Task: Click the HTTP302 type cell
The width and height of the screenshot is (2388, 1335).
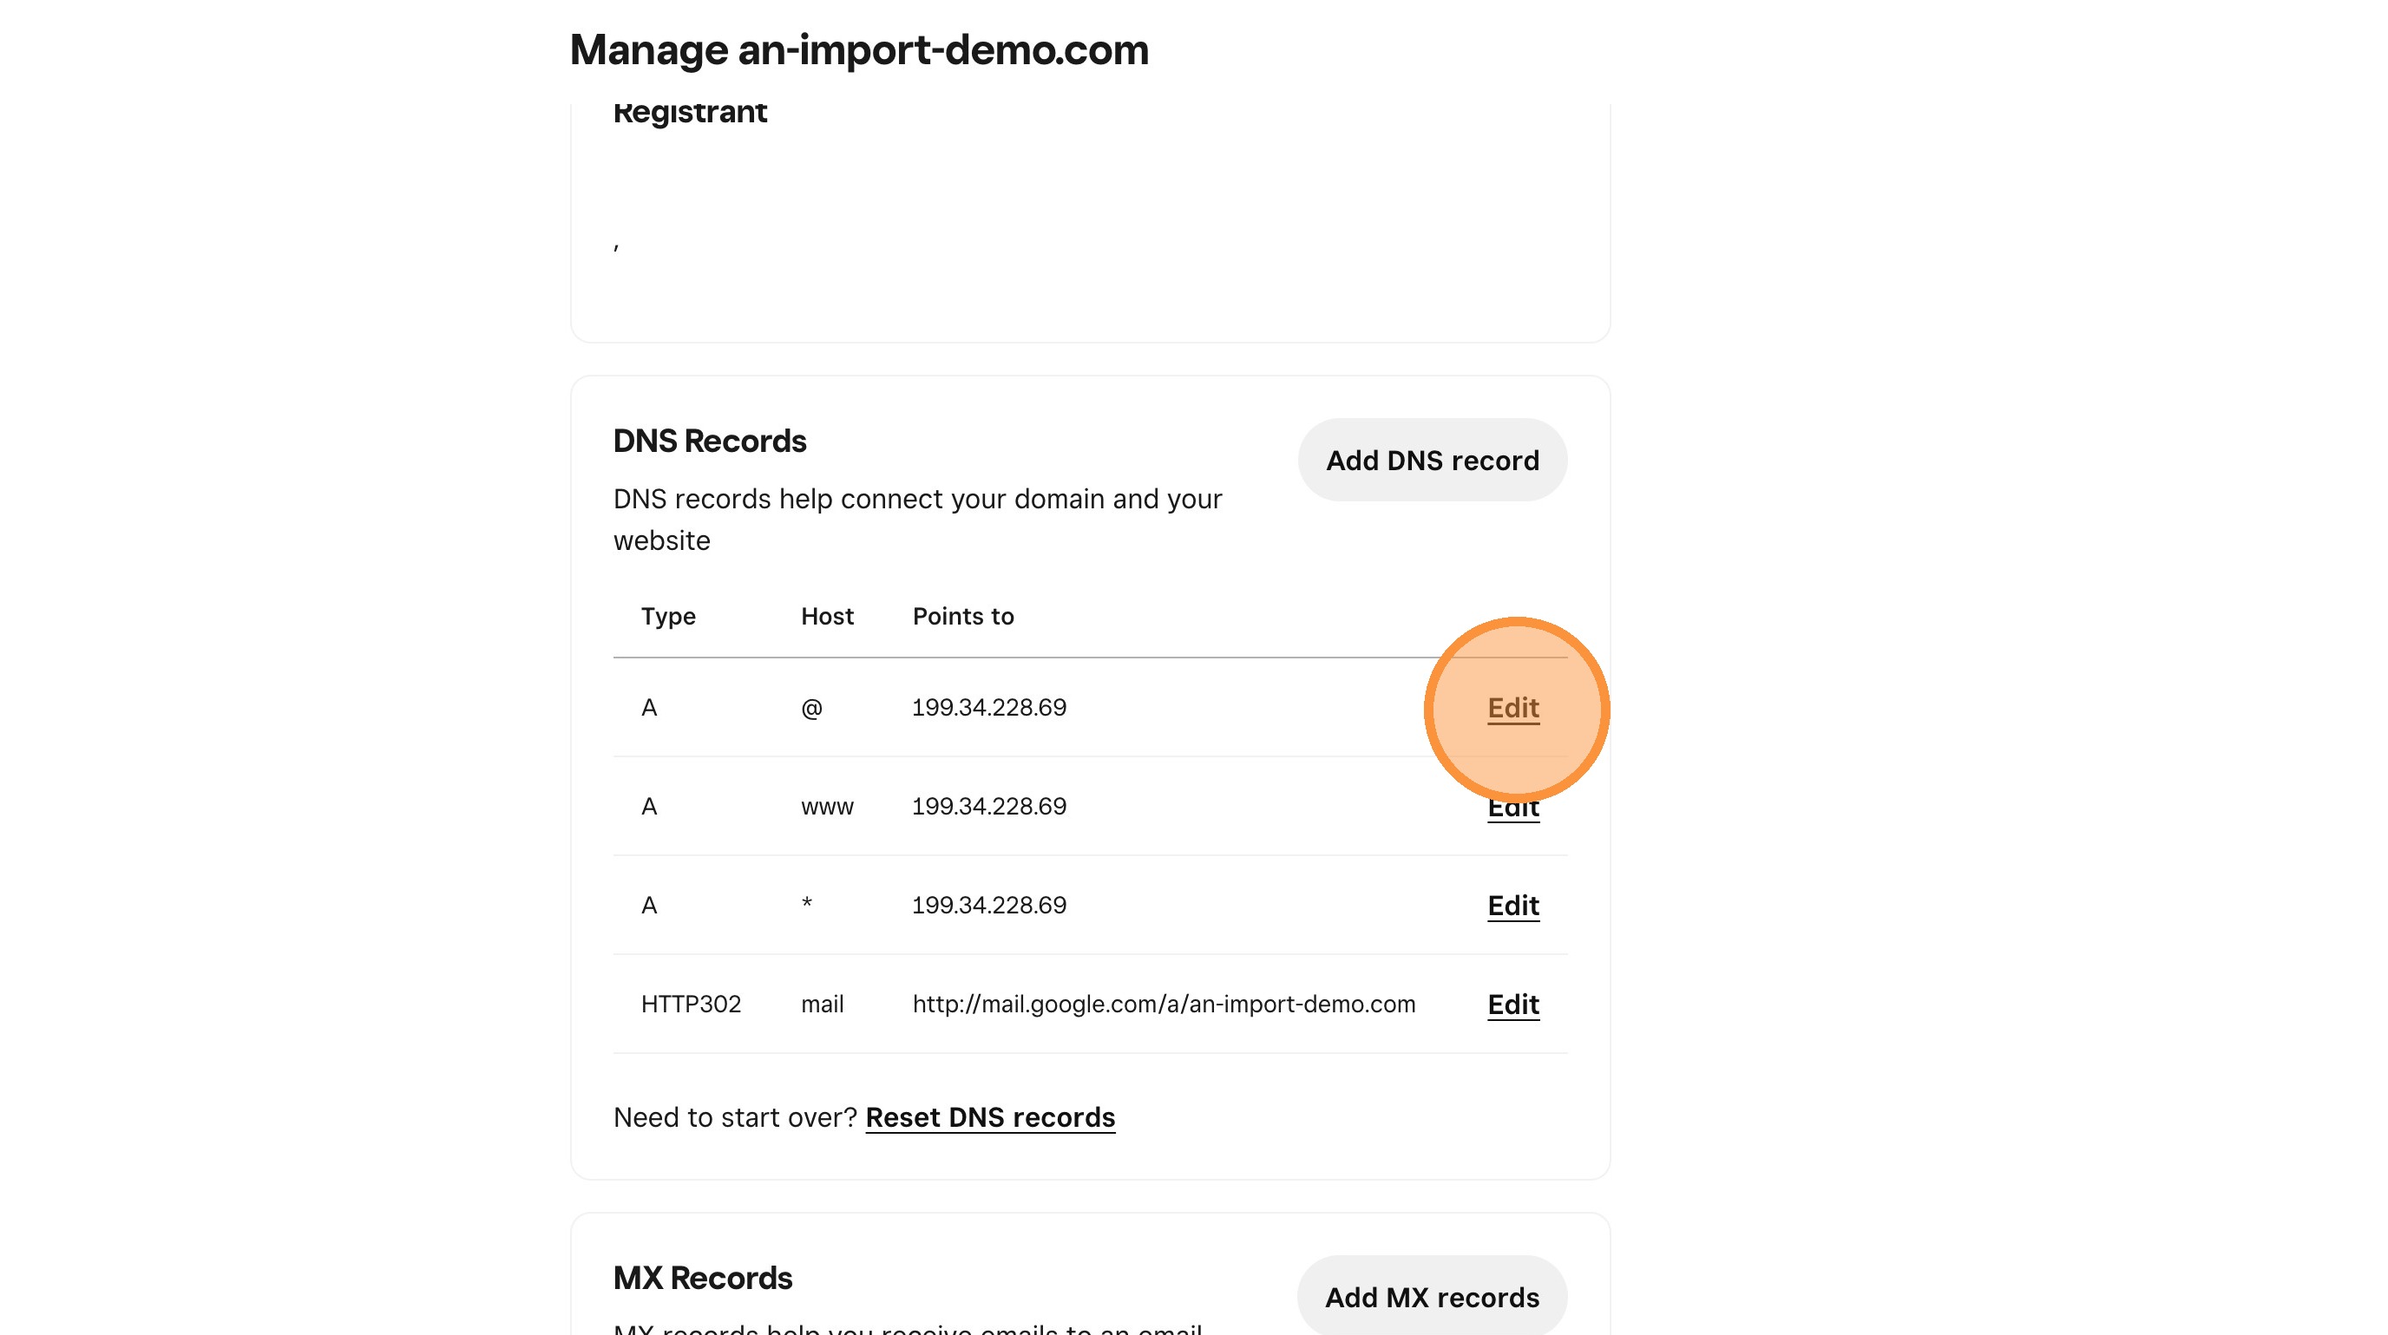Action: click(x=691, y=1005)
